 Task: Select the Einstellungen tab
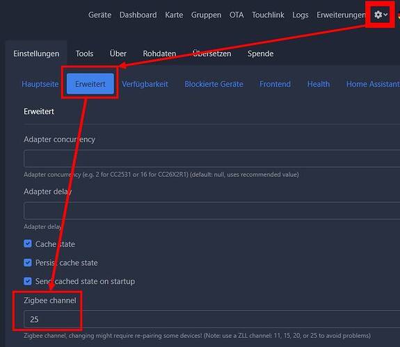(36, 53)
